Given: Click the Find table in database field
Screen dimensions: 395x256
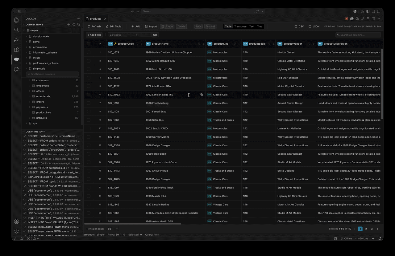Looking at the screenshot, I should click(52, 74).
